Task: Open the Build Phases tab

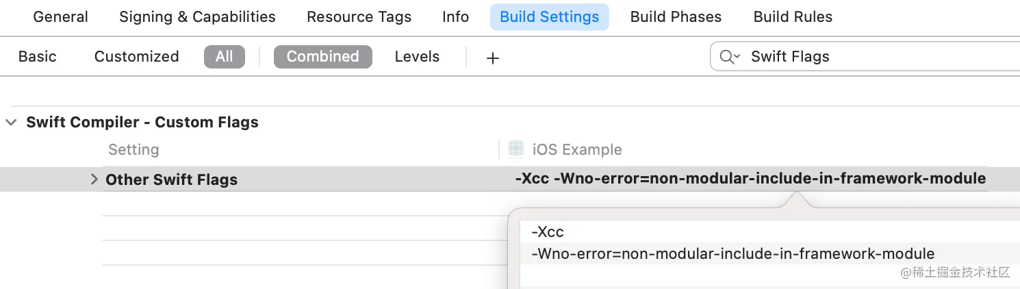Action: 676,17
